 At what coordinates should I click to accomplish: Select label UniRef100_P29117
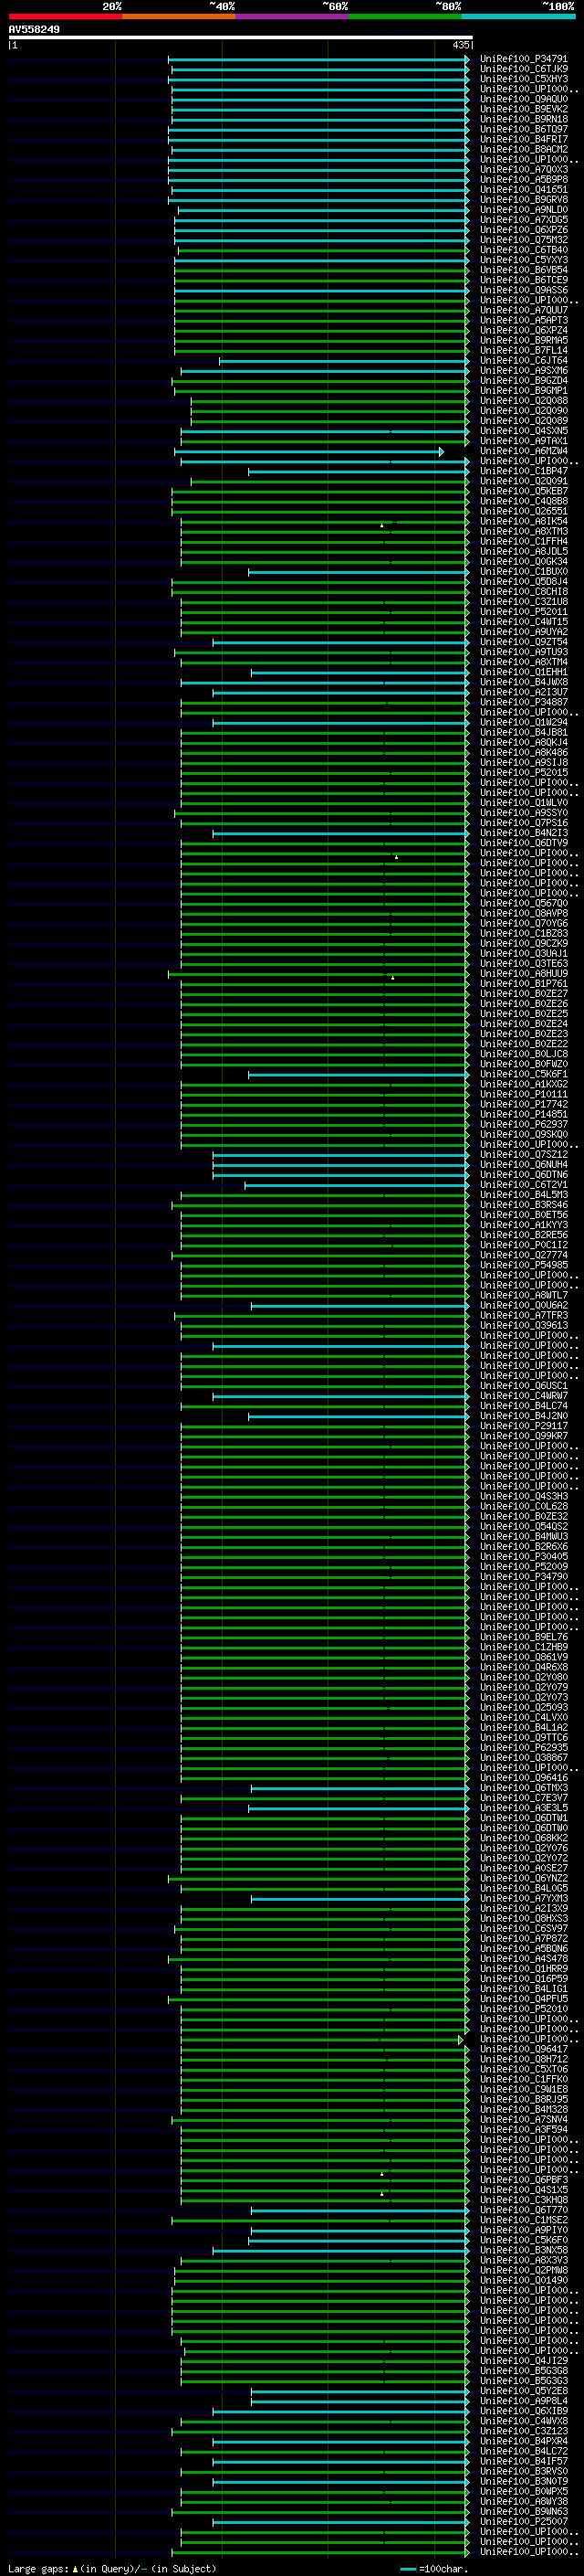pos(523,1426)
